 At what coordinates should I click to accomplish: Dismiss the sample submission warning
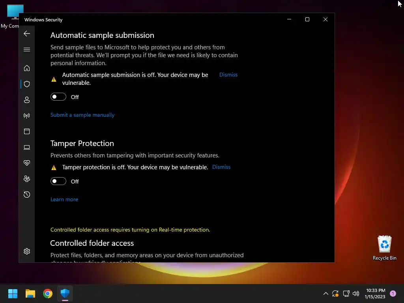pyautogui.click(x=228, y=75)
